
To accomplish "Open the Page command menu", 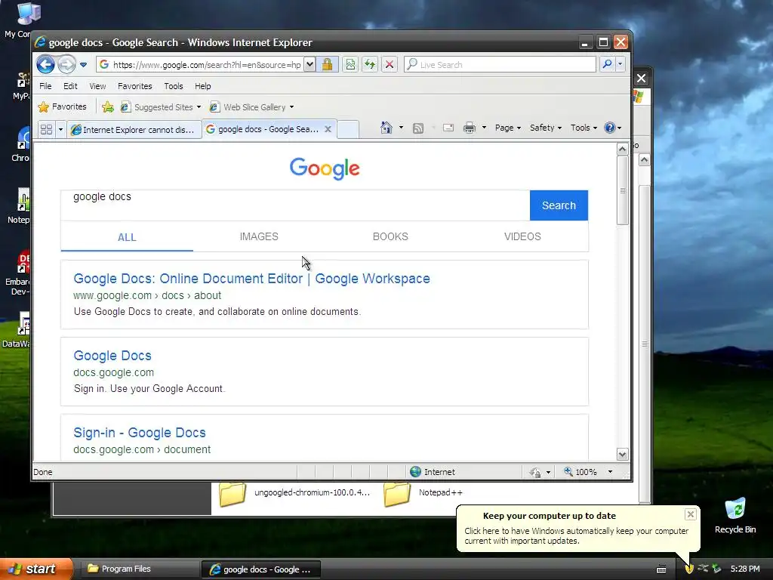I will (508, 128).
